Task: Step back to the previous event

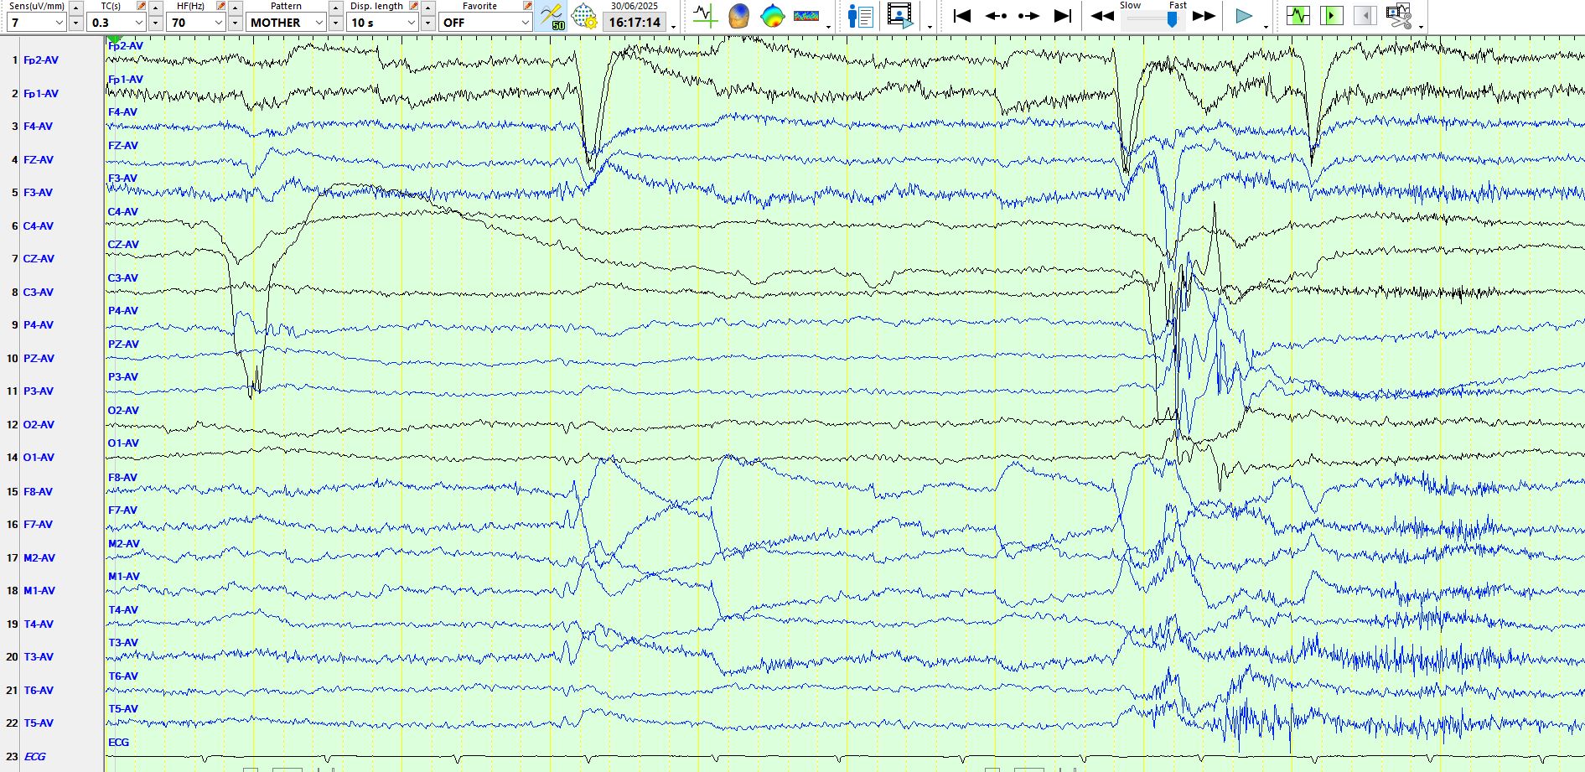Action: click(996, 16)
